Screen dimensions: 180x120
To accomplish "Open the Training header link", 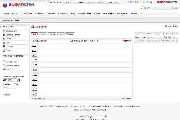I will point(81,2).
